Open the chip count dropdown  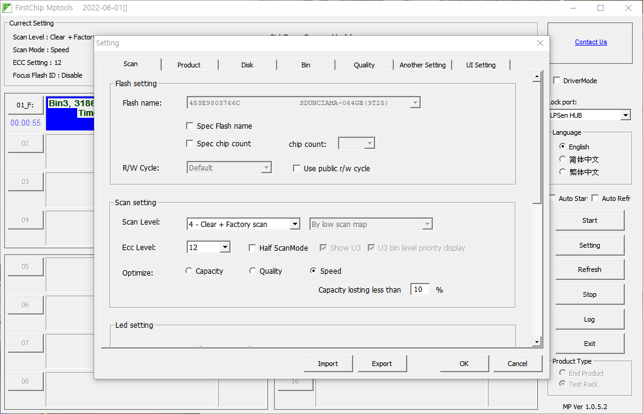[370, 143]
